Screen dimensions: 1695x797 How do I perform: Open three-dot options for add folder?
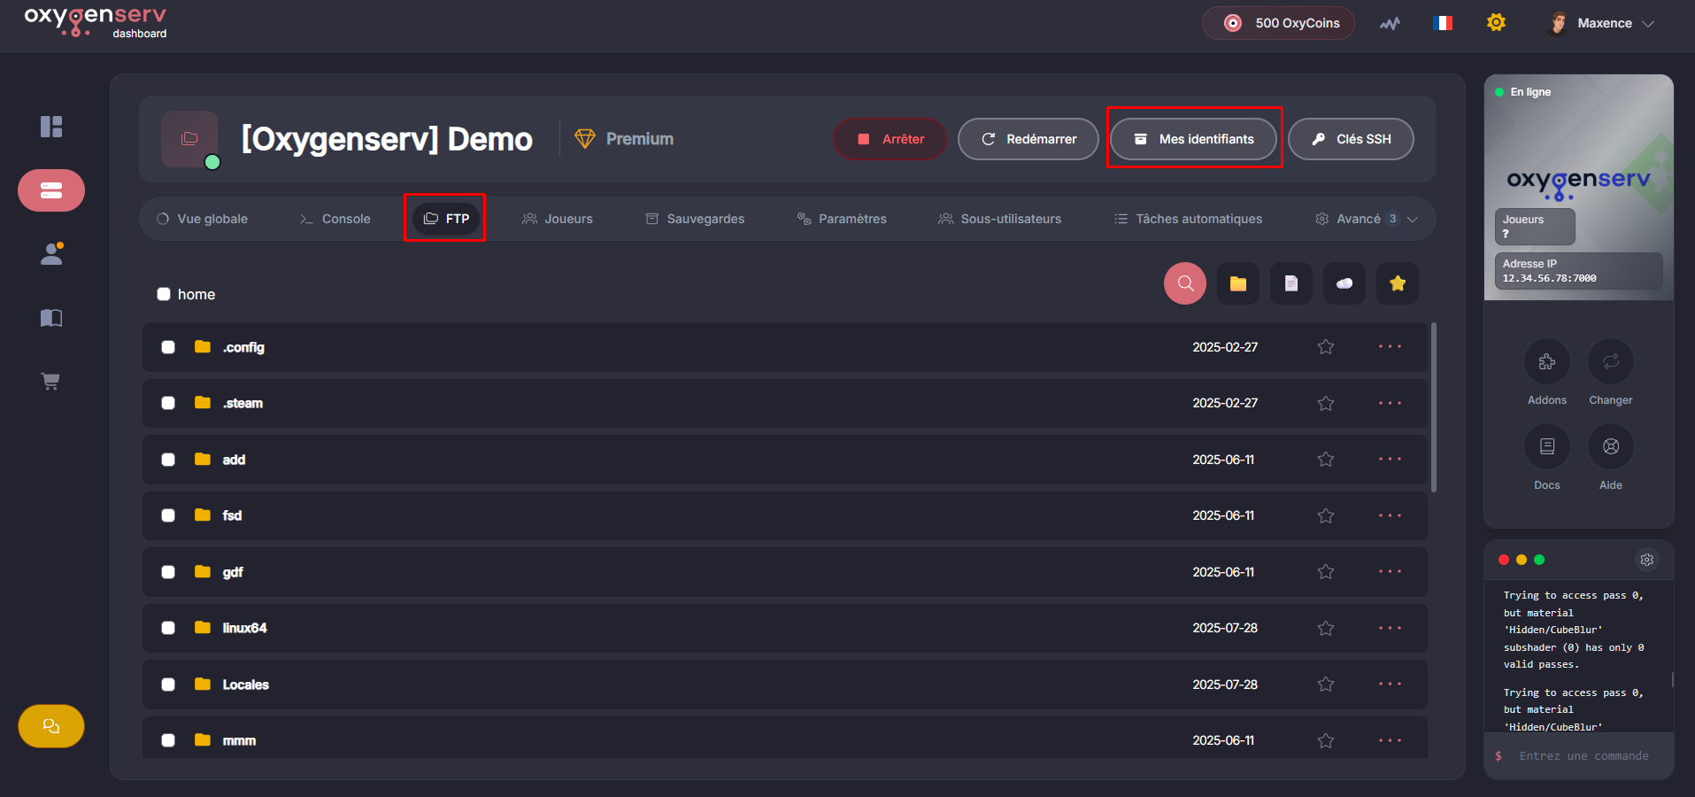[1389, 459]
